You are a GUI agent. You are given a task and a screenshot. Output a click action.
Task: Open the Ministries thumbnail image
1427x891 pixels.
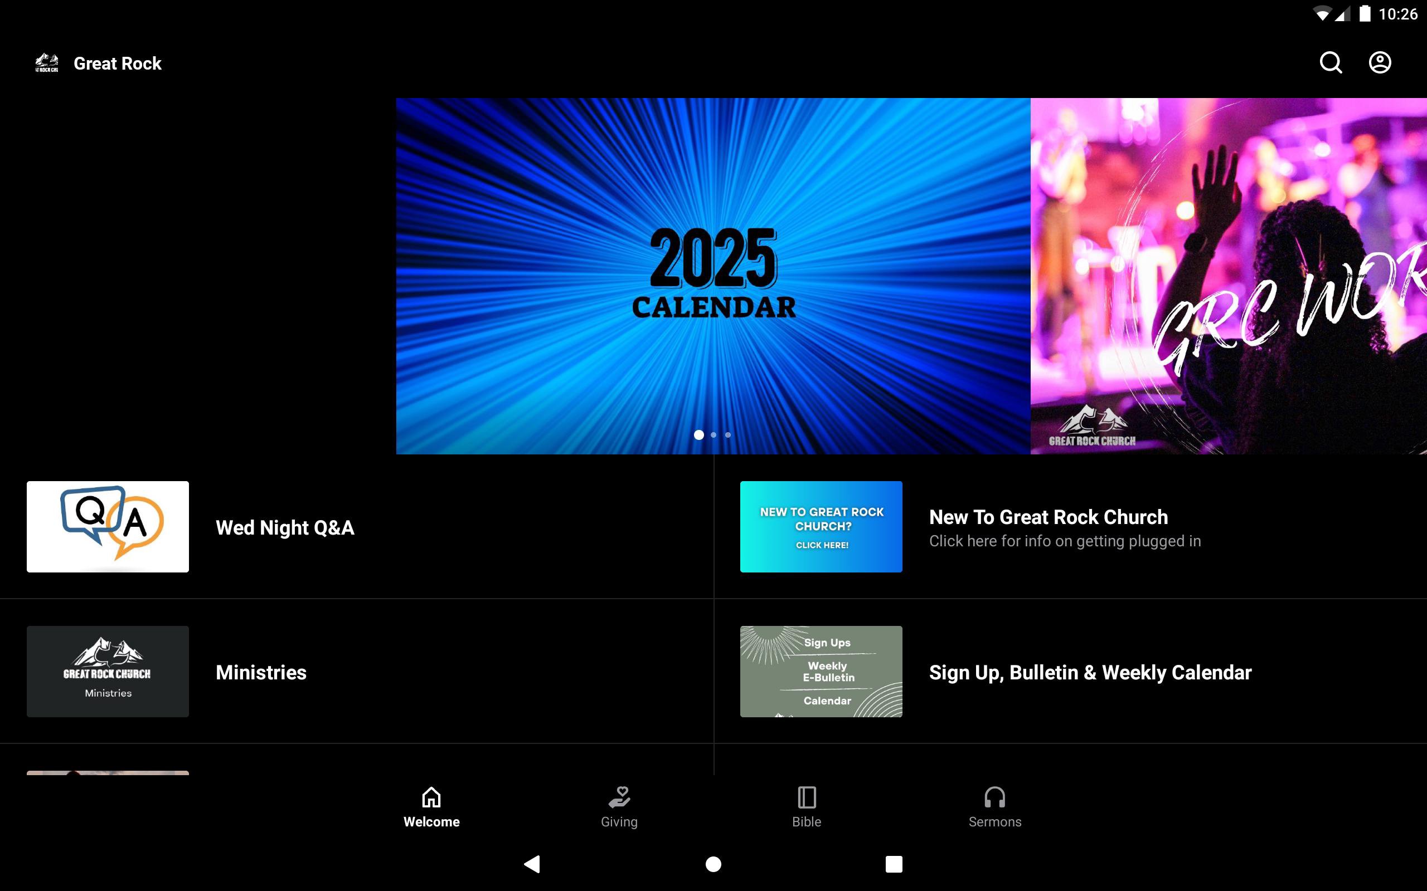point(108,671)
